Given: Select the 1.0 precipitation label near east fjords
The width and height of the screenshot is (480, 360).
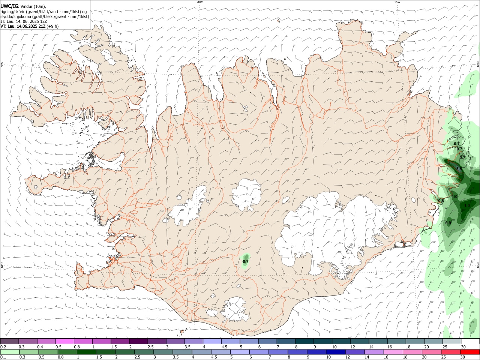Looking at the screenshot, I should [x=454, y=196].
